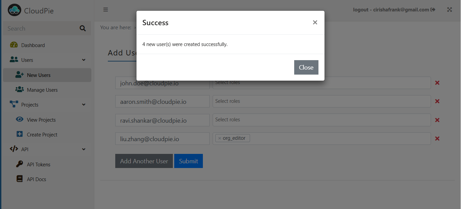Open View Projects page
Image resolution: width=461 pixels, height=209 pixels.
tap(47, 120)
